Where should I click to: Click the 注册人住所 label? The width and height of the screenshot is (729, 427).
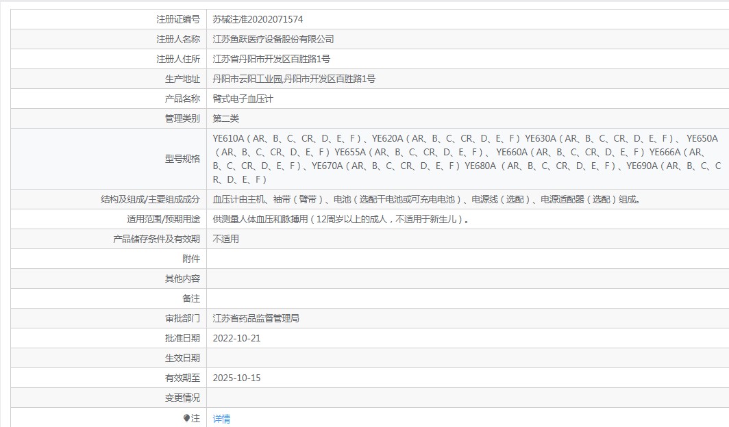pyautogui.click(x=178, y=59)
